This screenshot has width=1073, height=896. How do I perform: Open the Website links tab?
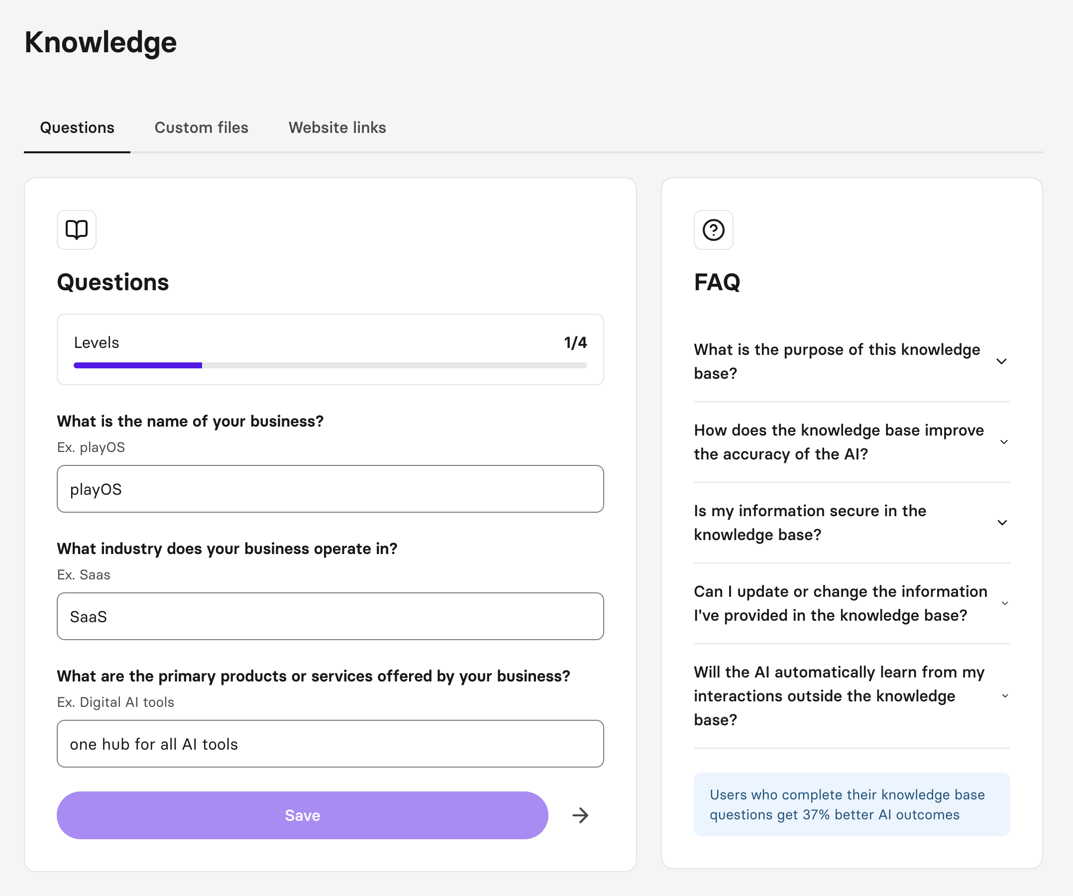(x=337, y=128)
